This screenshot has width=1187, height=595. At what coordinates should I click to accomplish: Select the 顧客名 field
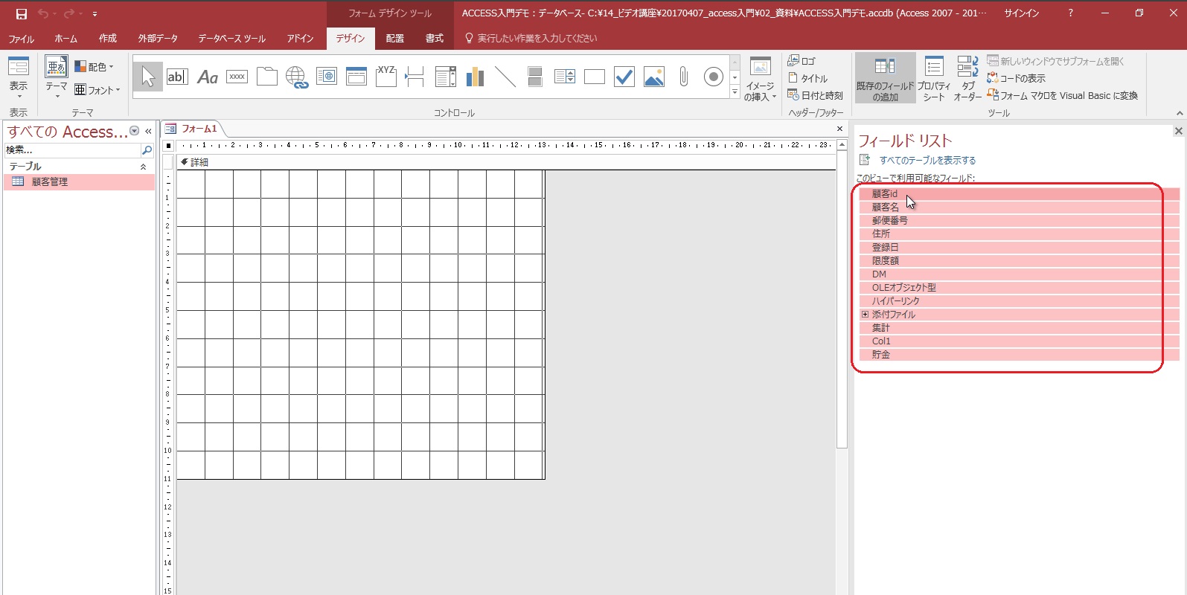(x=1020, y=208)
